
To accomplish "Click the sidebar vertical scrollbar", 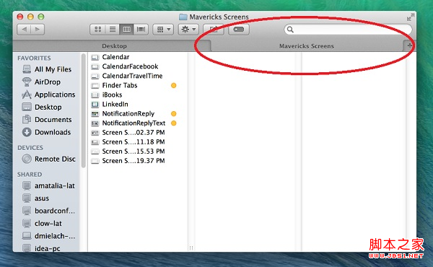I will pos(84,110).
